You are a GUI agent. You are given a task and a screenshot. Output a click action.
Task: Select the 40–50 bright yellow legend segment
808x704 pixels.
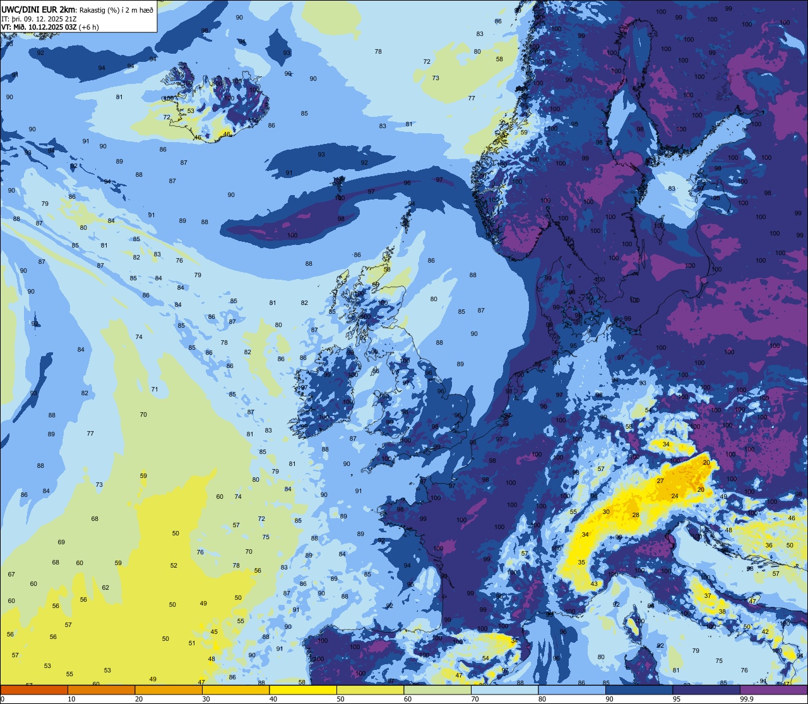[303, 689]
